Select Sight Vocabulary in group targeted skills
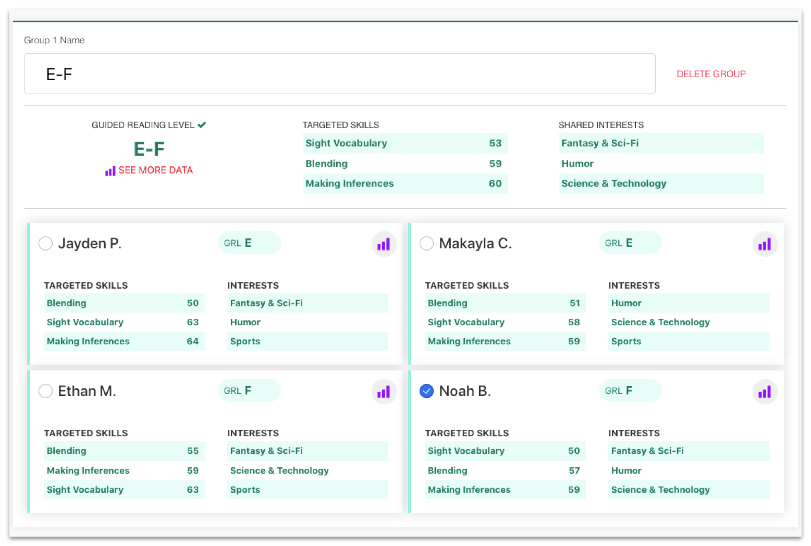This screenshot has width=811, height=546. tap(404, 143)
